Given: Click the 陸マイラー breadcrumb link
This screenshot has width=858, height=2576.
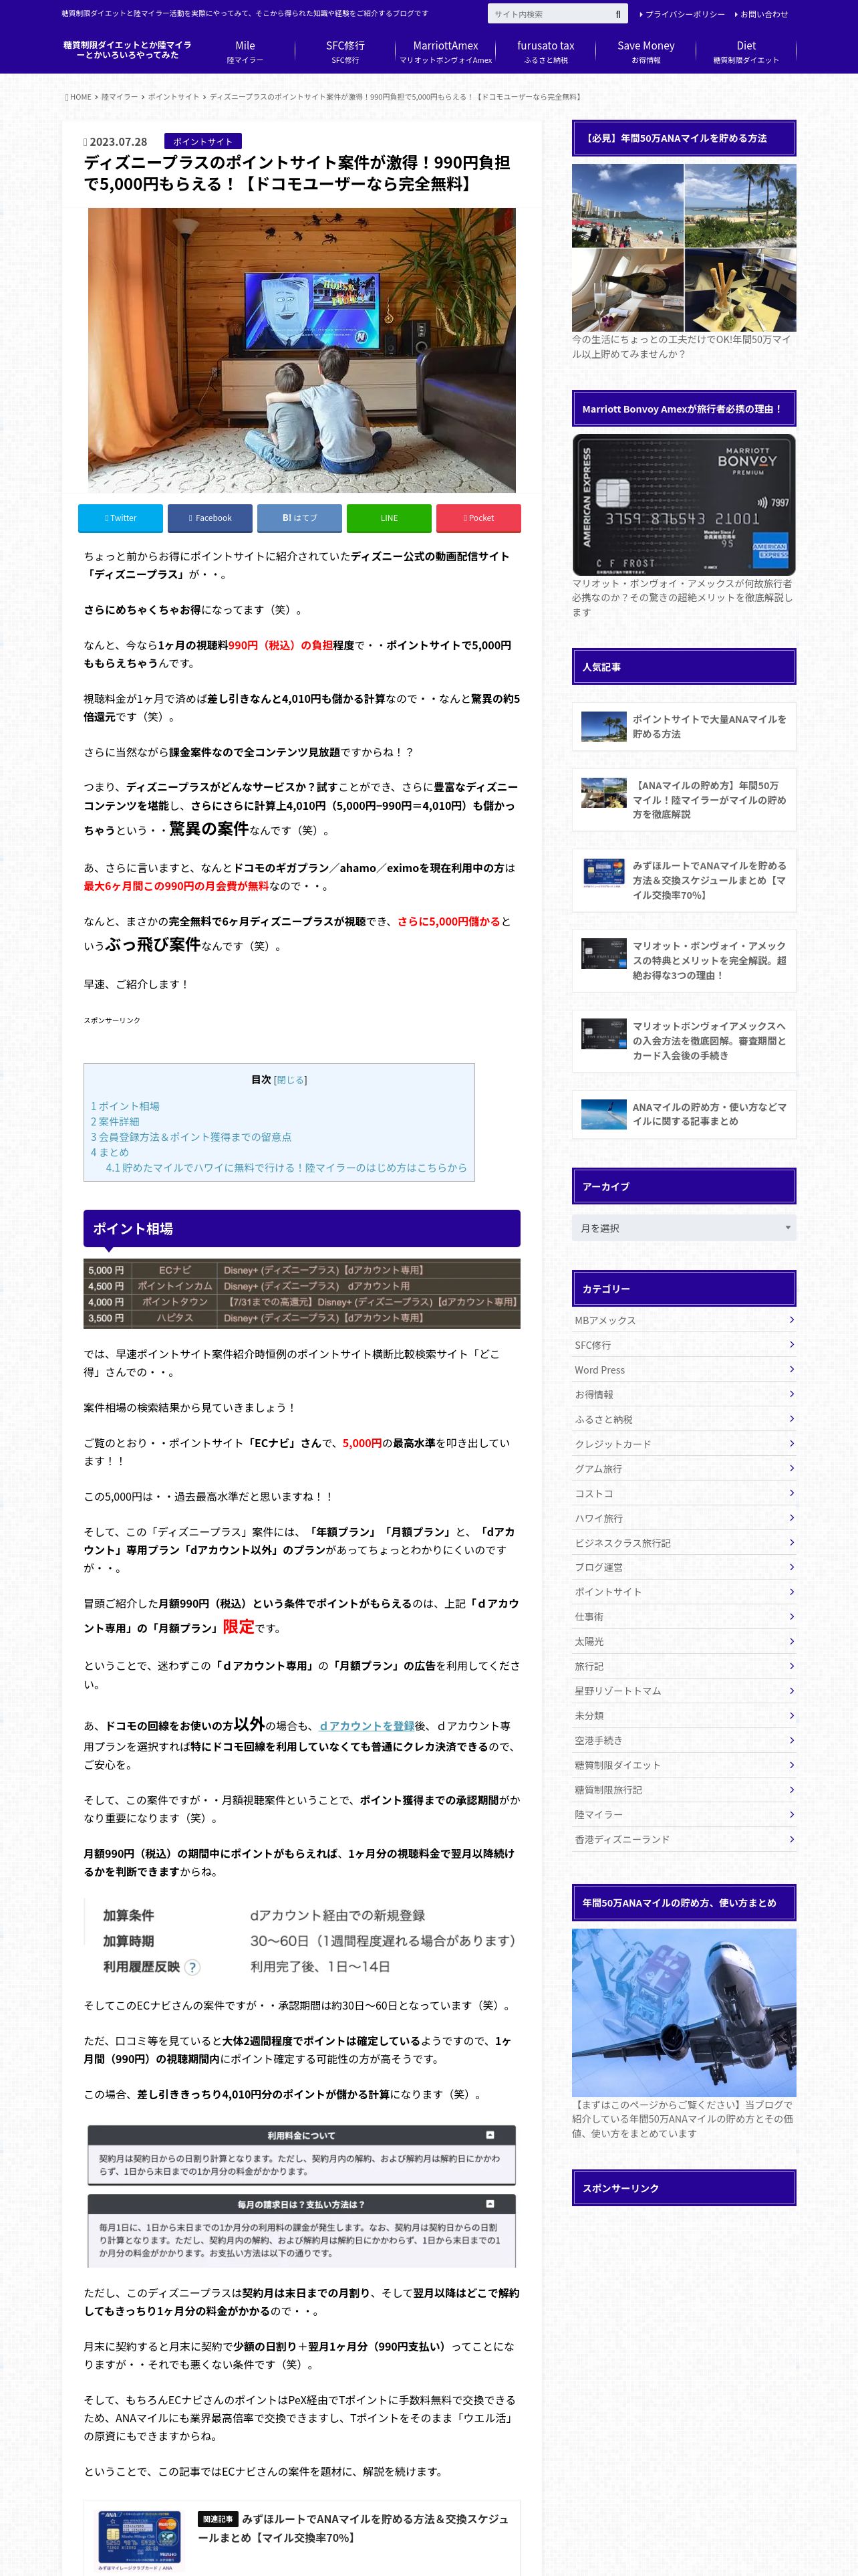Looking at the screenshot, I should (120, 97).
